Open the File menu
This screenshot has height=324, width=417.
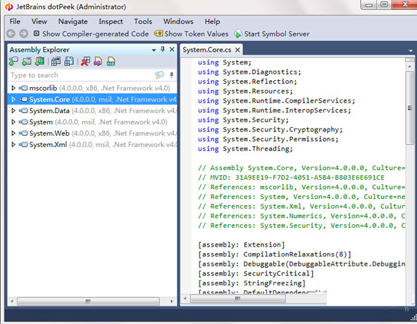point(15,22)
